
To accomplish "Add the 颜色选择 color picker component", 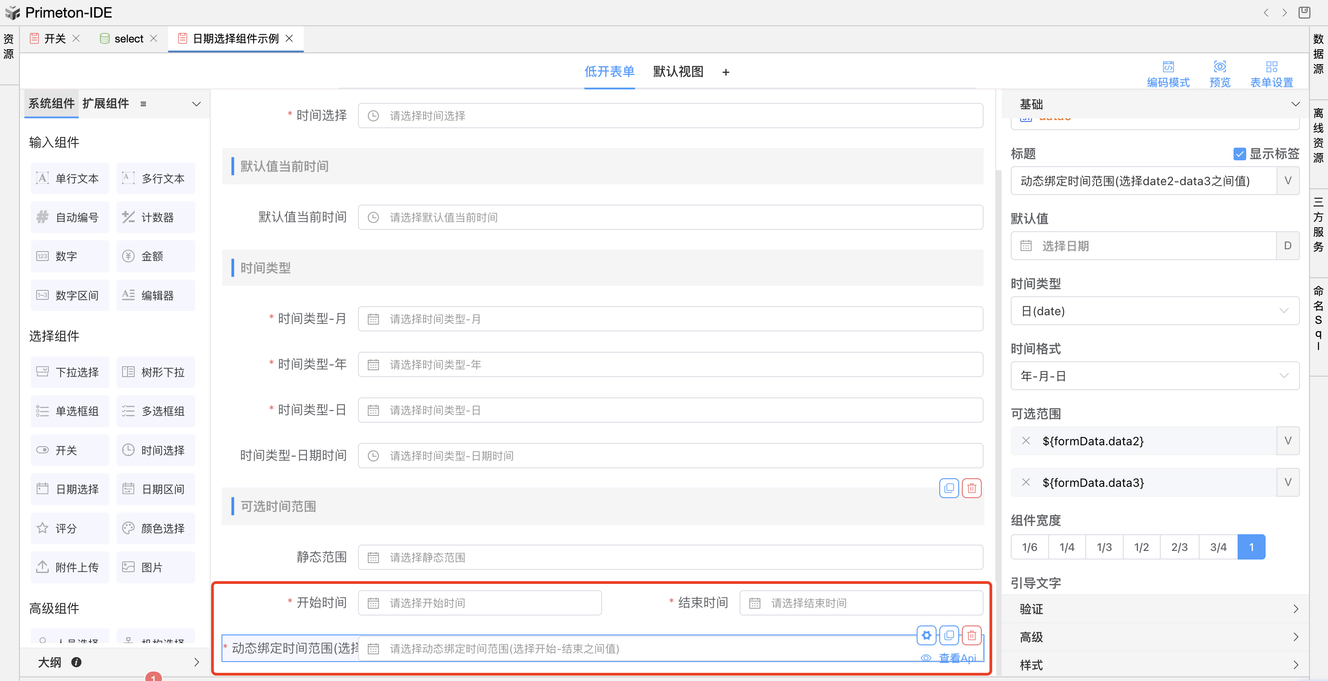I will coord(155,528).
